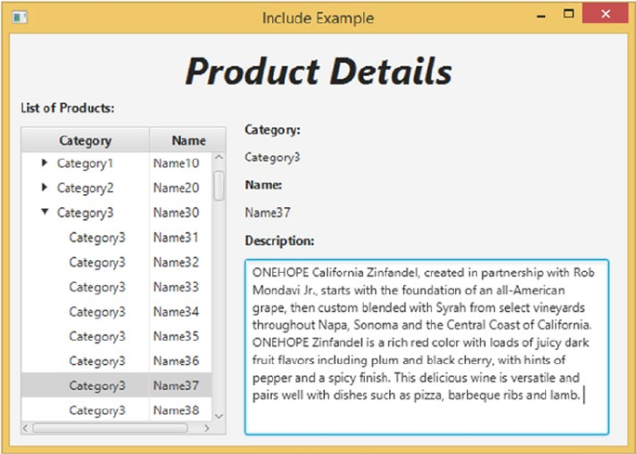The image size is (636, 454).
Task: Click the vertical scrollbar up arrow
Action: (x=219, y=157)
